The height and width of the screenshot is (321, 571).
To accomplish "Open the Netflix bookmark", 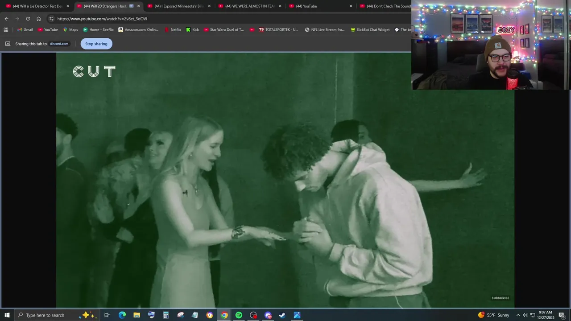I will pos(173,29).
